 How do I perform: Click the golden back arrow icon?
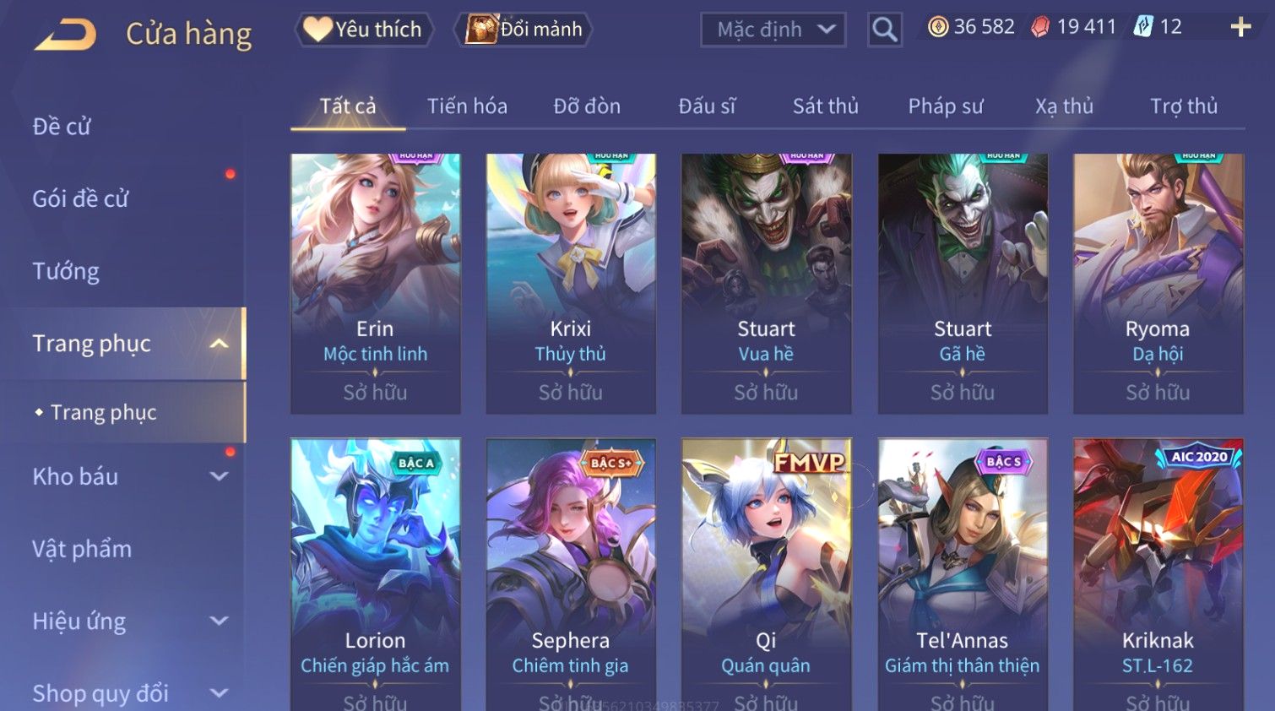tap(65, 35)
